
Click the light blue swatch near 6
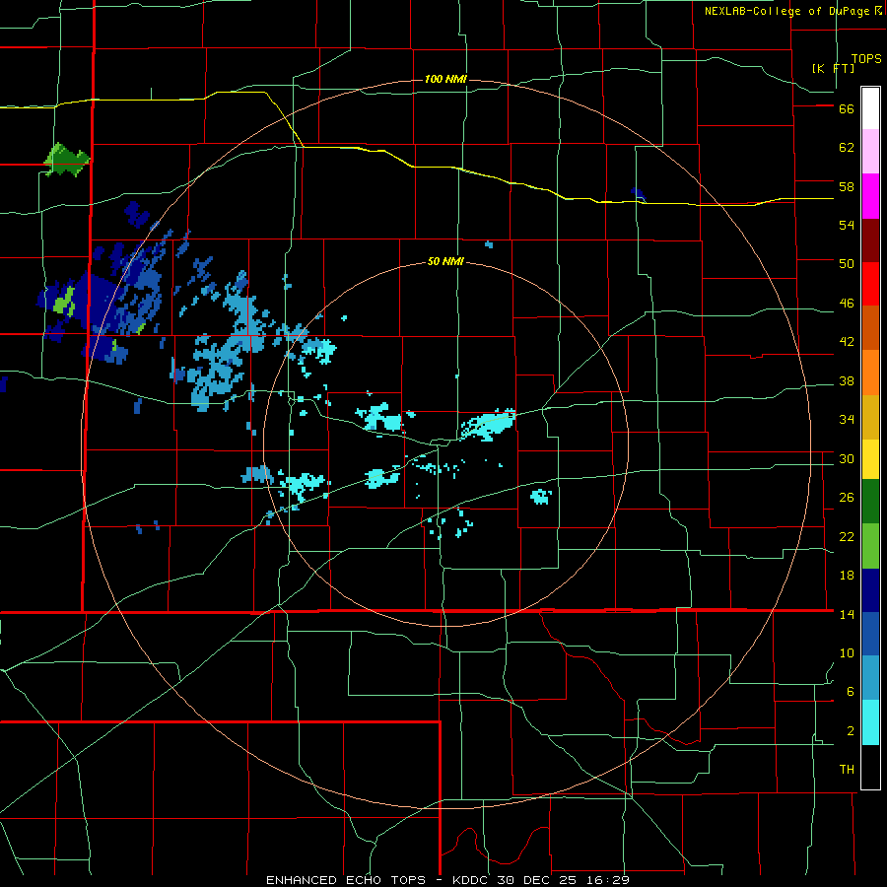coord(870,678)
